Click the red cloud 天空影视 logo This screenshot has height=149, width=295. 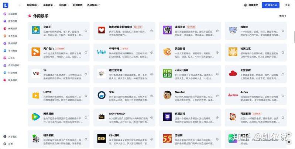point(233,73)
